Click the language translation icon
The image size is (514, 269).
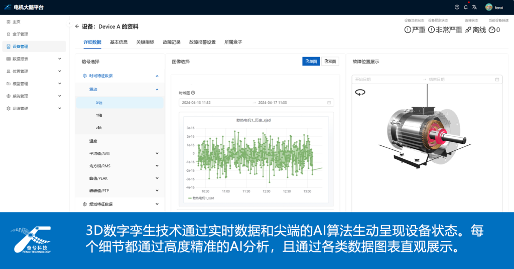tap(474, 7)
